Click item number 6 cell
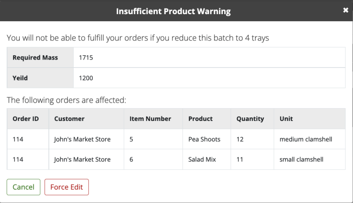 click(131, 159)
